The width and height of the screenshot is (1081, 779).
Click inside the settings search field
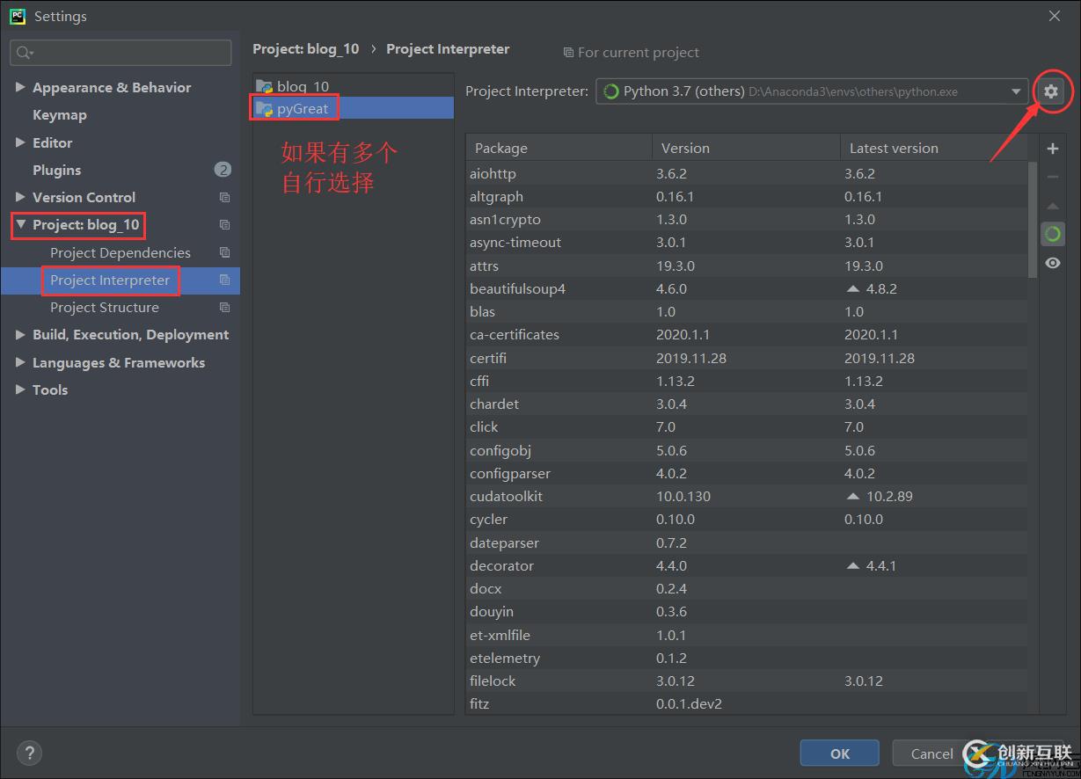tap(121, 53)
